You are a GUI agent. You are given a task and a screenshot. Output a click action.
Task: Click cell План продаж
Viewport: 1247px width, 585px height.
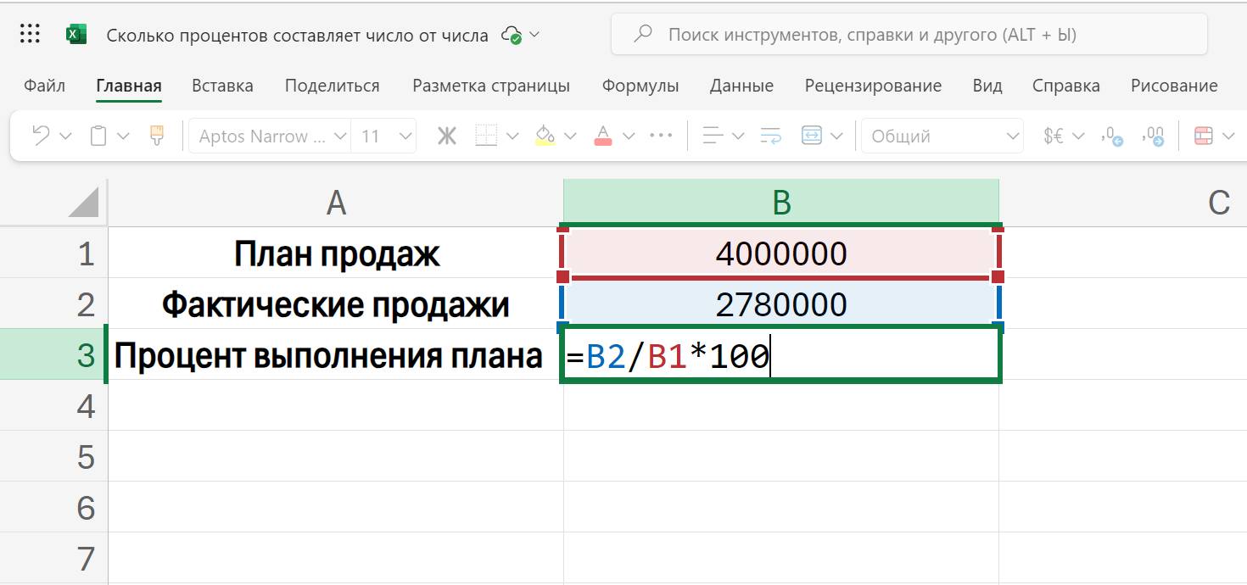(336, 253)
